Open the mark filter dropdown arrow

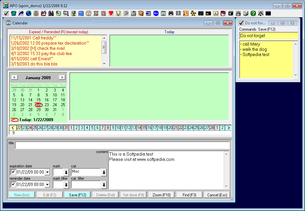[x=66, y=185]
